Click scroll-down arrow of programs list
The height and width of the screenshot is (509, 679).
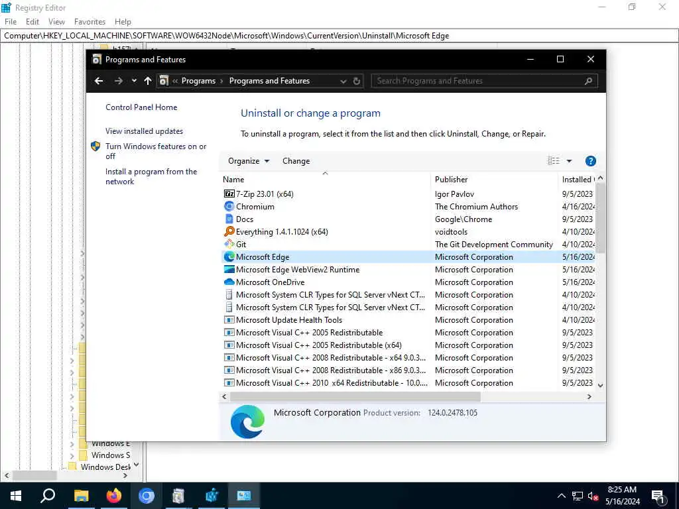(600, 385)
